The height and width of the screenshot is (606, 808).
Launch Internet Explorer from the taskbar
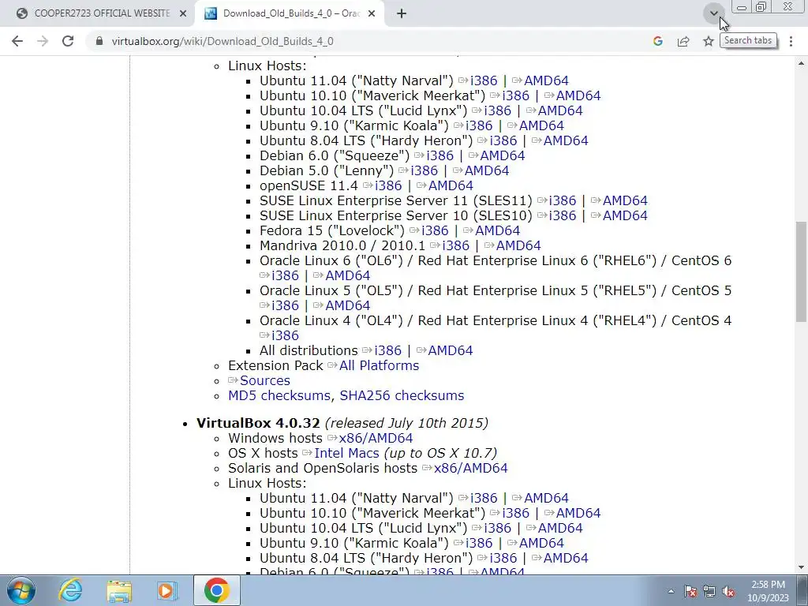pos(70,590)
